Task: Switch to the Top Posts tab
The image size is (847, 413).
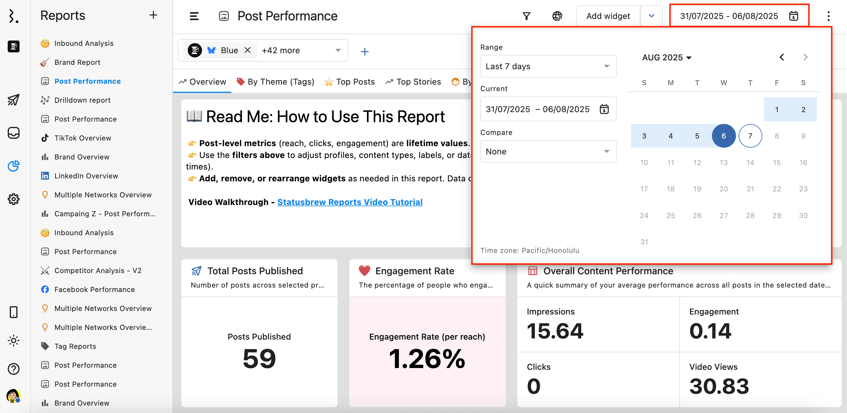Action: [x=349, y=81]
